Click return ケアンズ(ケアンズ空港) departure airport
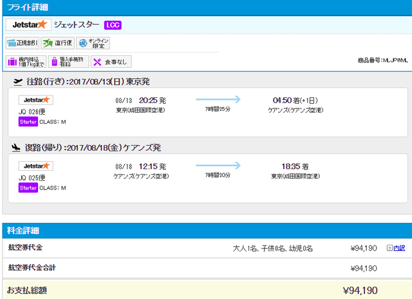The width and height of the screenshot is (412, 299). coord(141,176)
